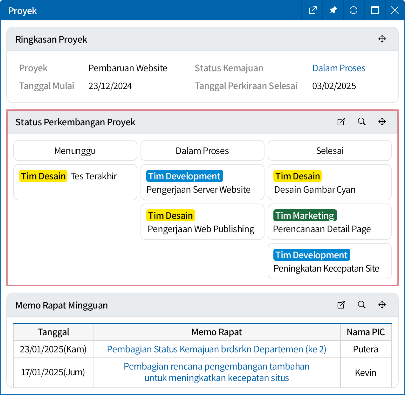Select the 23/01/2025(Kam) date cell

53,349
